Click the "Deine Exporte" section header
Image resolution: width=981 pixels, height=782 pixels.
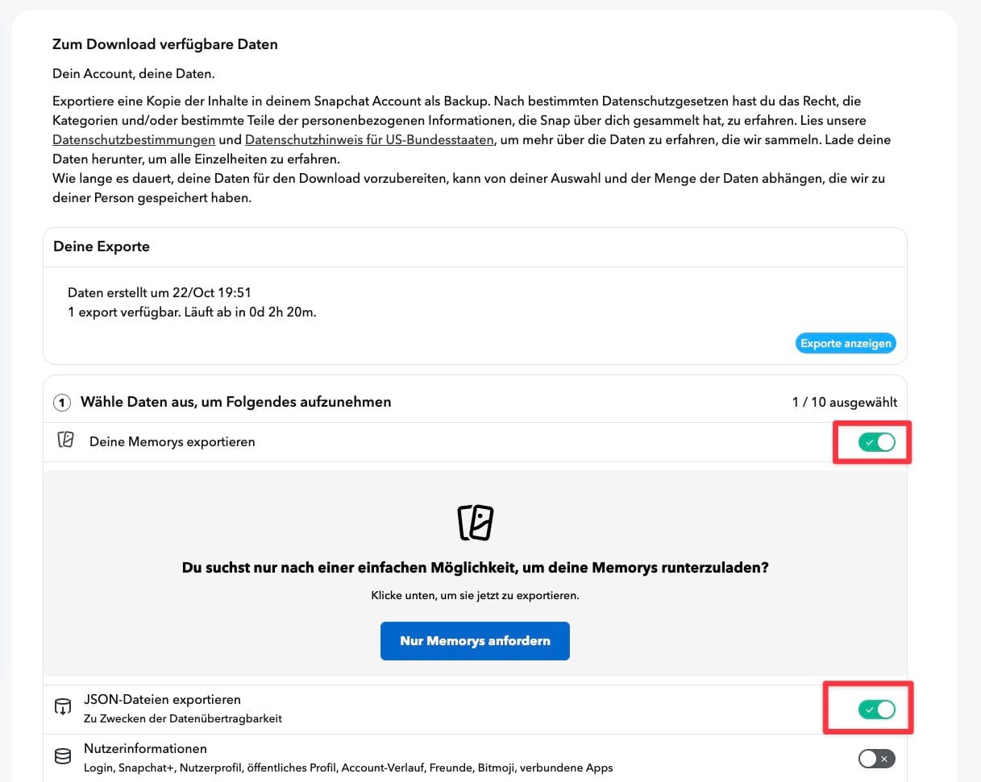(102, 246)
